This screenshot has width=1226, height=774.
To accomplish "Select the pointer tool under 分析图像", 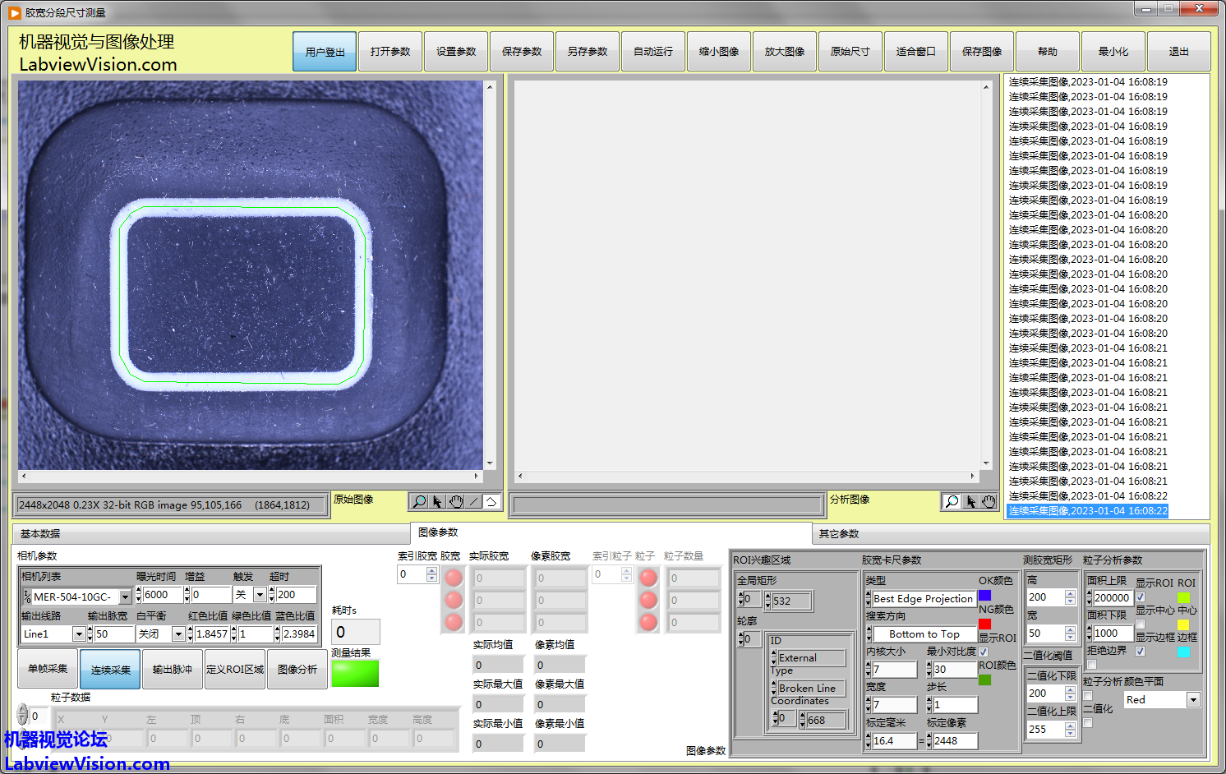I will [970, 501].
